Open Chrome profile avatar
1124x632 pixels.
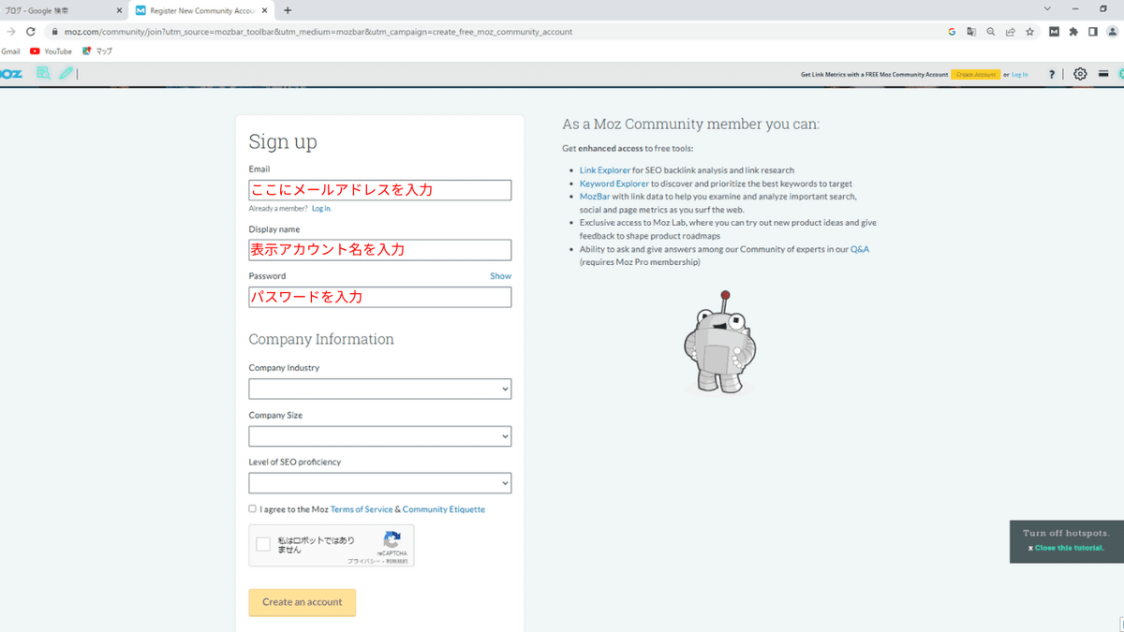(x=1112, y=31)
